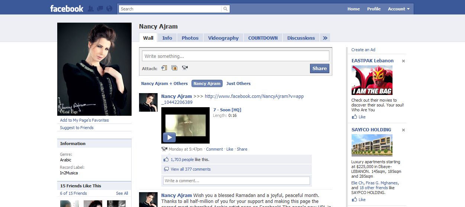
Task: Open the Videography tab
Action: [223, 38]
